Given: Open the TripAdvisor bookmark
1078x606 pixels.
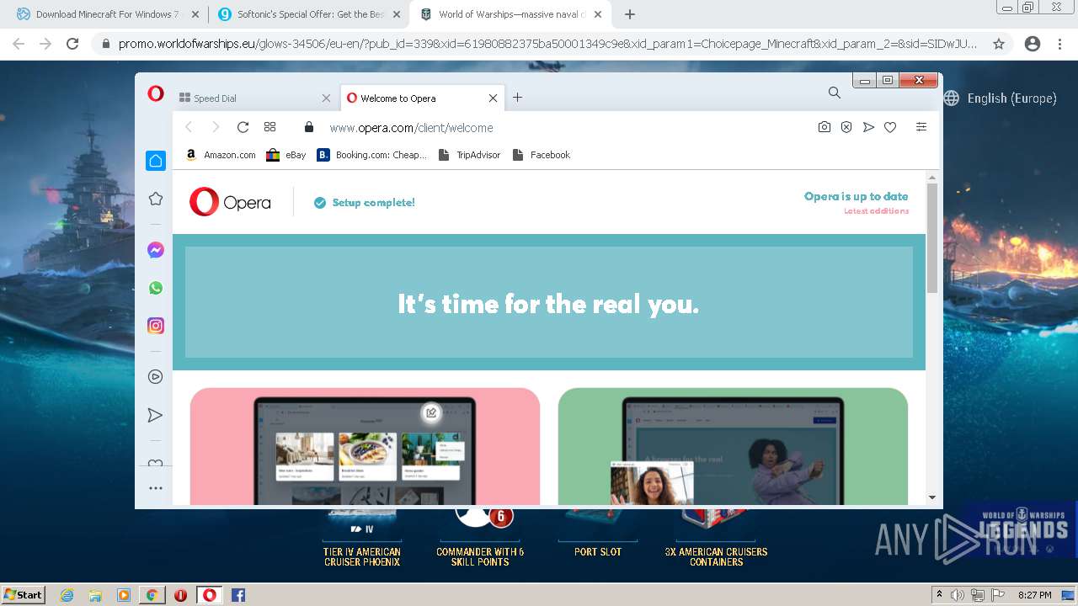Looking at the screenshot, I should pos(470,155).
